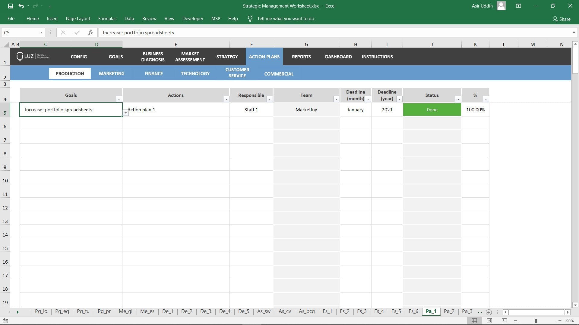The height and width of the screenshot is (325, 579).
Task: Click the CONFIG navigation icon
Action: tap(78, 56)
